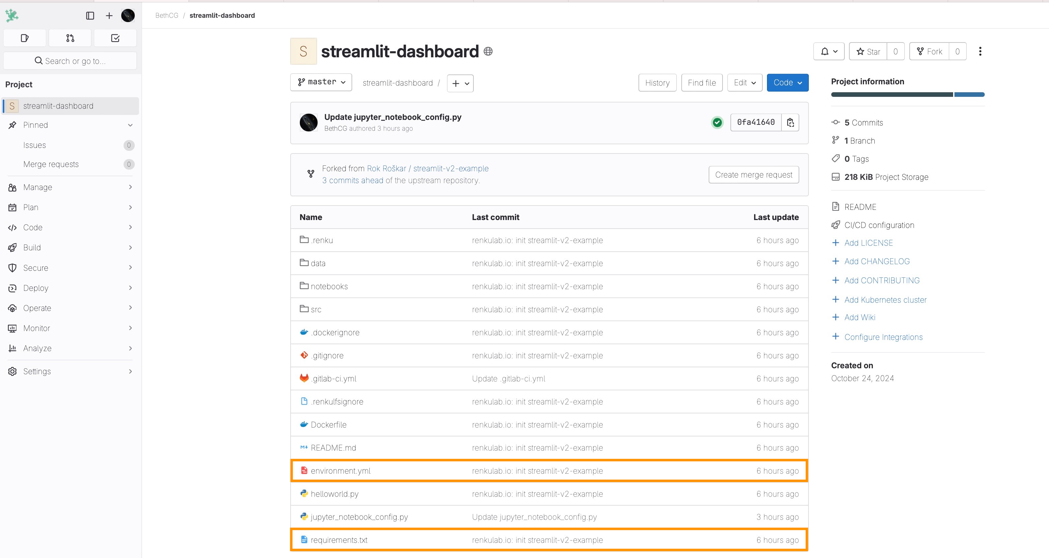Image resolution: width=1049 pixels, height=558 pixels.
Task: Open the data folder
Action: (318, 263)
